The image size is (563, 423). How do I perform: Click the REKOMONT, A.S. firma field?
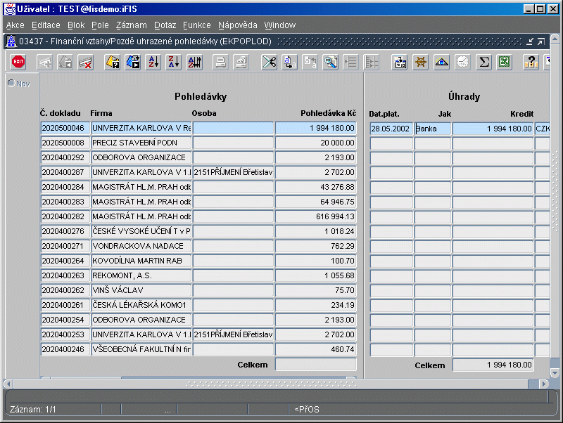pos(141,276)
